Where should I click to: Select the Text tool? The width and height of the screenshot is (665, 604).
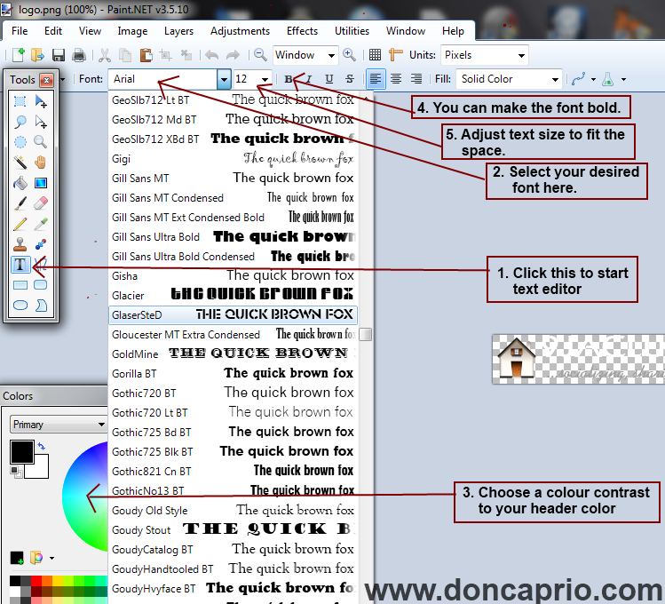click(x=20, y=265)
